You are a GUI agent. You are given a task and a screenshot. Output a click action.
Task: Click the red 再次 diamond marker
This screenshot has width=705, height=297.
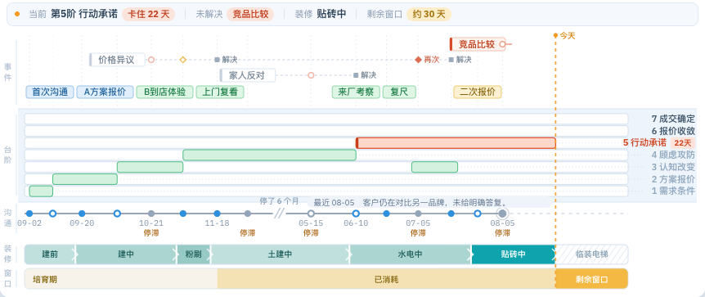click(x=418, y=60)
